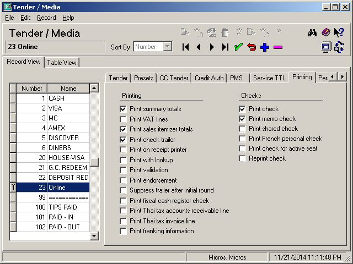The height and width of the screenshot is (264, 353).
Task: Open the Sort By dropdown
Action: (x=167, y=47)
